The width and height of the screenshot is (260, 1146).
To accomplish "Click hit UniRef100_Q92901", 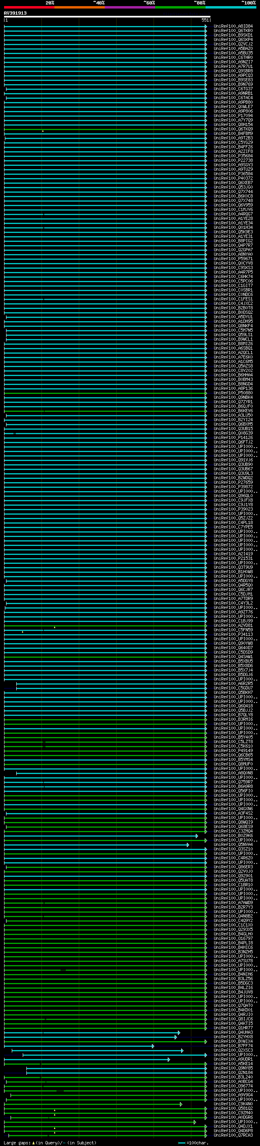I will (233, 876).
